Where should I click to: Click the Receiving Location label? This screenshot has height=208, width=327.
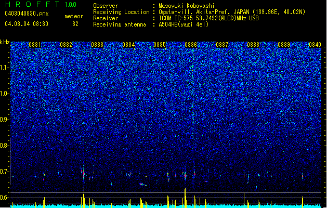121,12
